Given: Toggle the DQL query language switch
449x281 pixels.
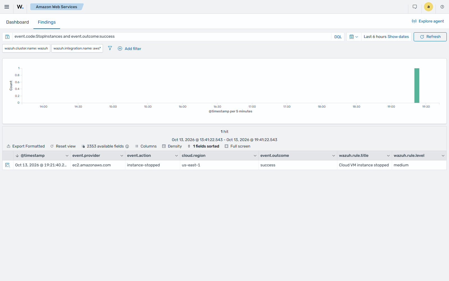Looking at the screenshot, I should tap(338, 37).
